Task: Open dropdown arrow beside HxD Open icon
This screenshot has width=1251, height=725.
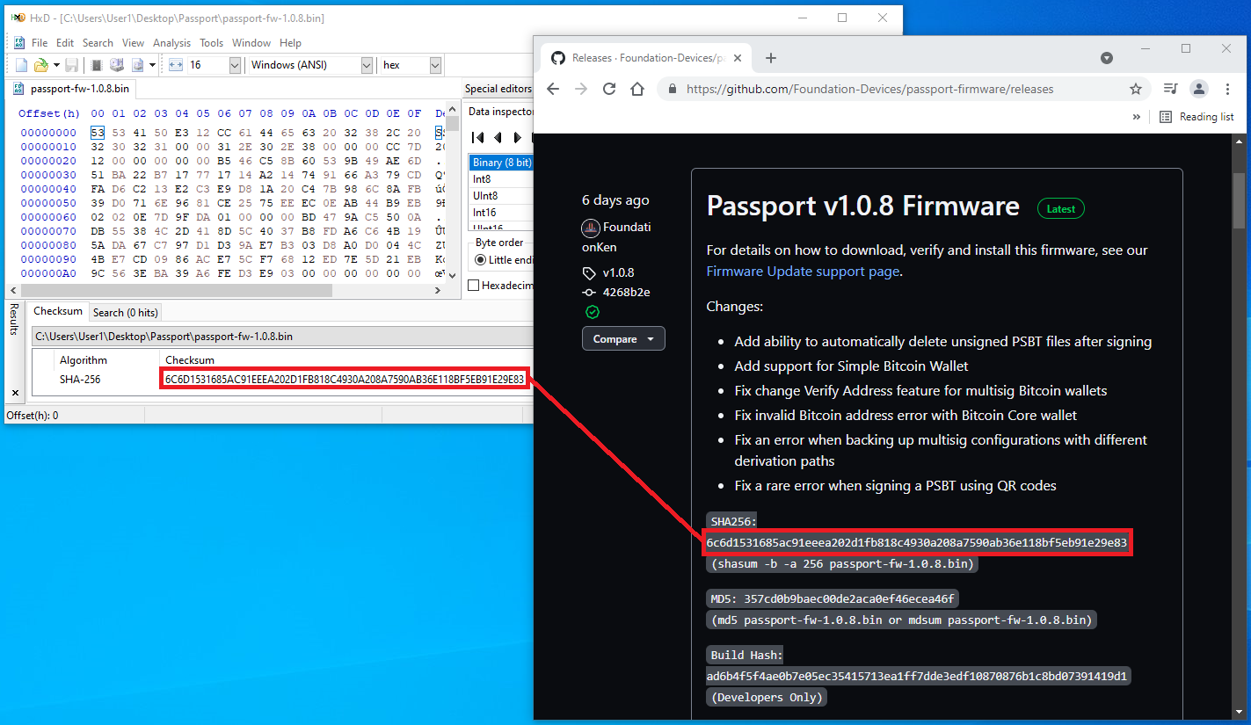Action: pyautogui.click(x=56, y=65)
